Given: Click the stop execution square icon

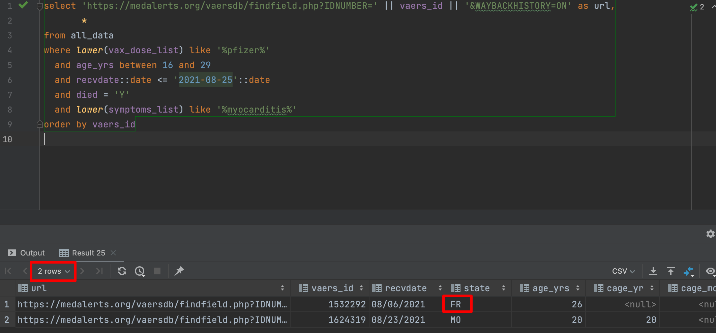Looking at the screenshot, I should coord(157,271).
